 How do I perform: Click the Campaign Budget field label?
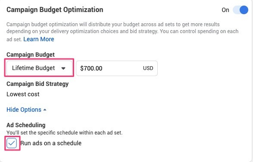31,55
